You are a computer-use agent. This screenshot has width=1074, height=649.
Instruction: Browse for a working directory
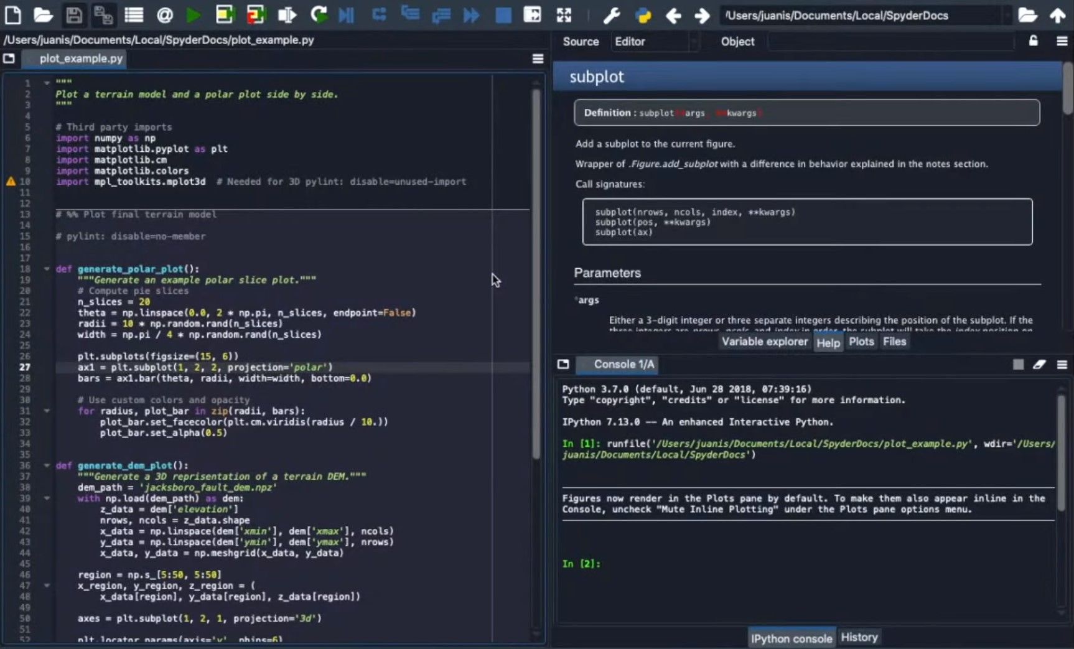click(1027, 15)
